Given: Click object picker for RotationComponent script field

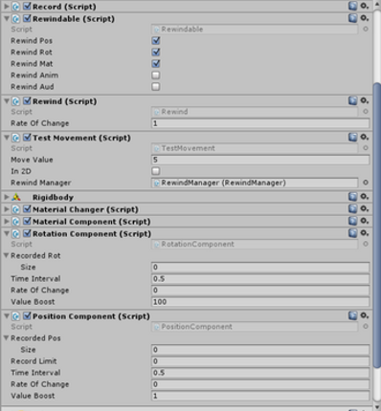Looking at the screenshot, I should tap(366, 244).
